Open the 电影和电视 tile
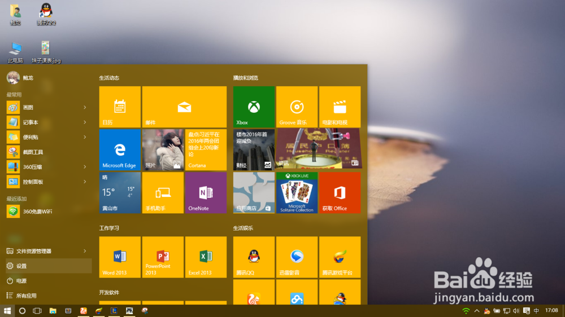This screenshot has width=565, height=317. pyautogui.click(x=340, y=107)
